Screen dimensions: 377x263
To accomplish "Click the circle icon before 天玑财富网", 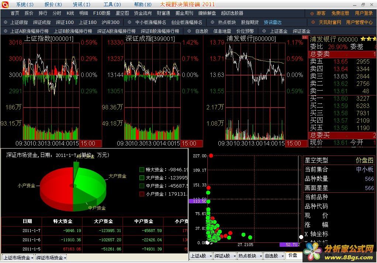I will [x=313, y=22].
